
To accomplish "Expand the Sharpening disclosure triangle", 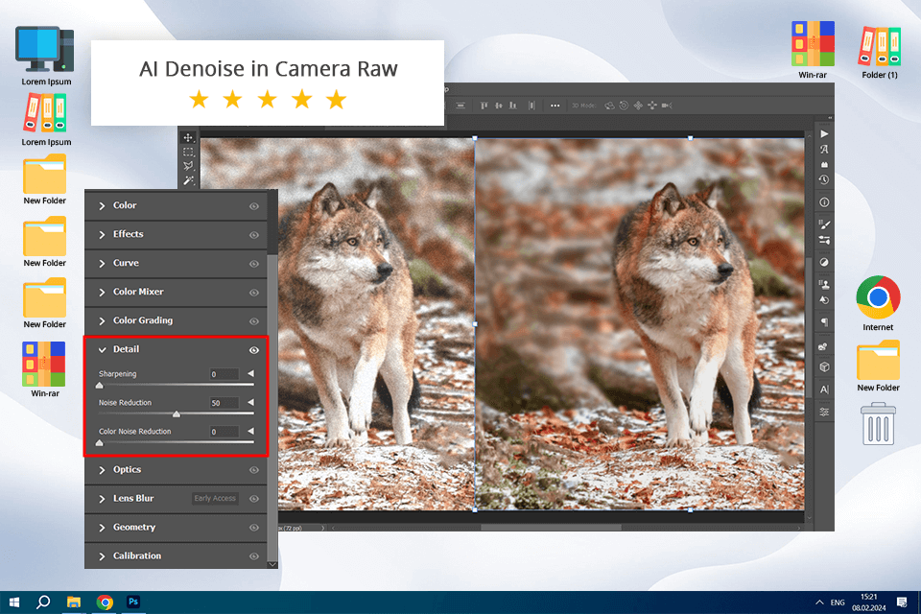I will point(251,374).
